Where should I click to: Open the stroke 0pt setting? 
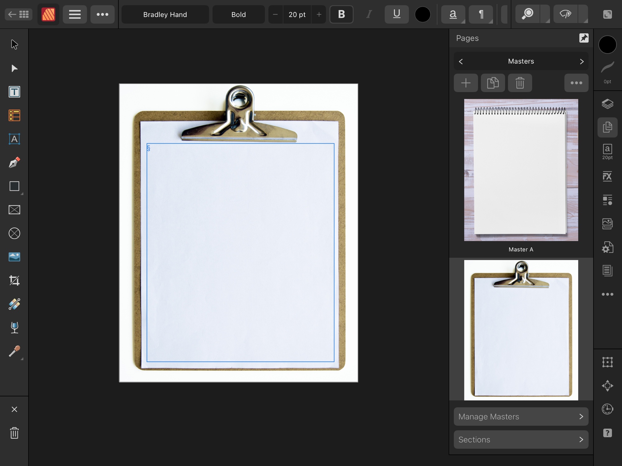tap(607, 73)
